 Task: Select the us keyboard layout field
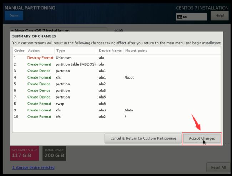point(191,17)
